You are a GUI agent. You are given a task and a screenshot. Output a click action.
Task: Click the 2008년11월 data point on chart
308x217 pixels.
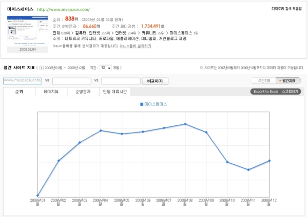(x=248, y=170)
